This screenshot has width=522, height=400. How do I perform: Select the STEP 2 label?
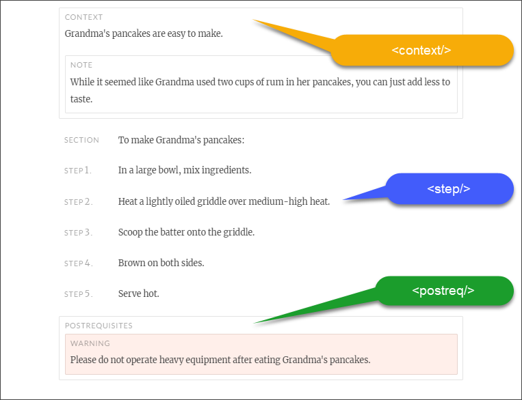(78, 202)
